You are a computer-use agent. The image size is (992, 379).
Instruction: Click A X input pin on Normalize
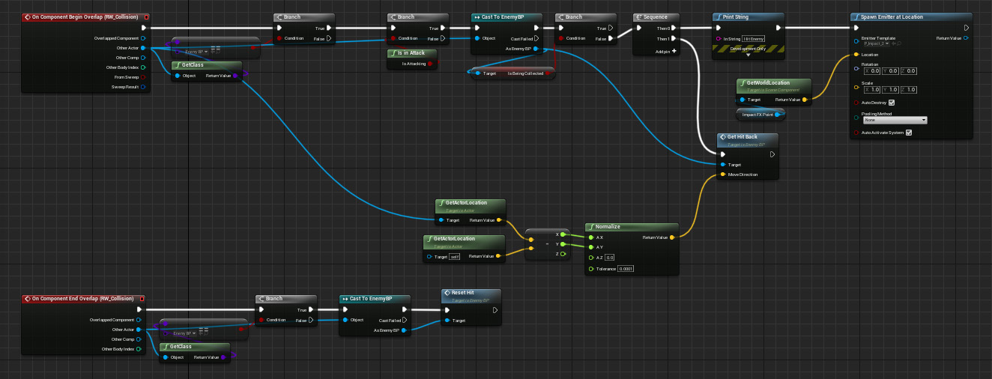[591, 237]
